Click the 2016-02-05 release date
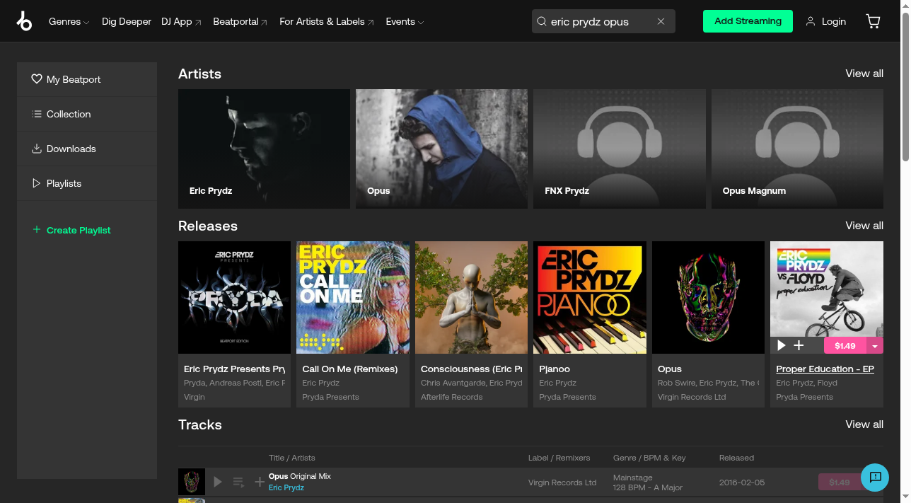 tap(742, 482)
